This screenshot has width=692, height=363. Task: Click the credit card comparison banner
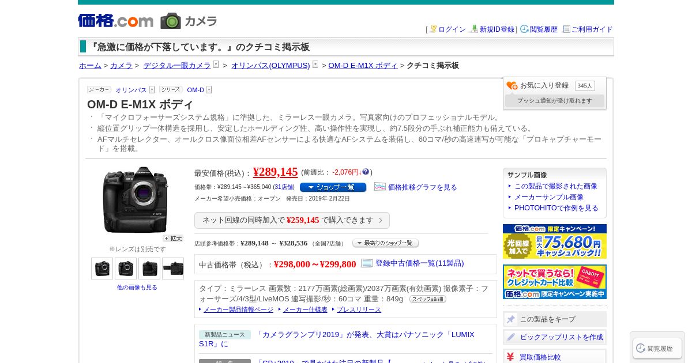(x=555, y=282)
